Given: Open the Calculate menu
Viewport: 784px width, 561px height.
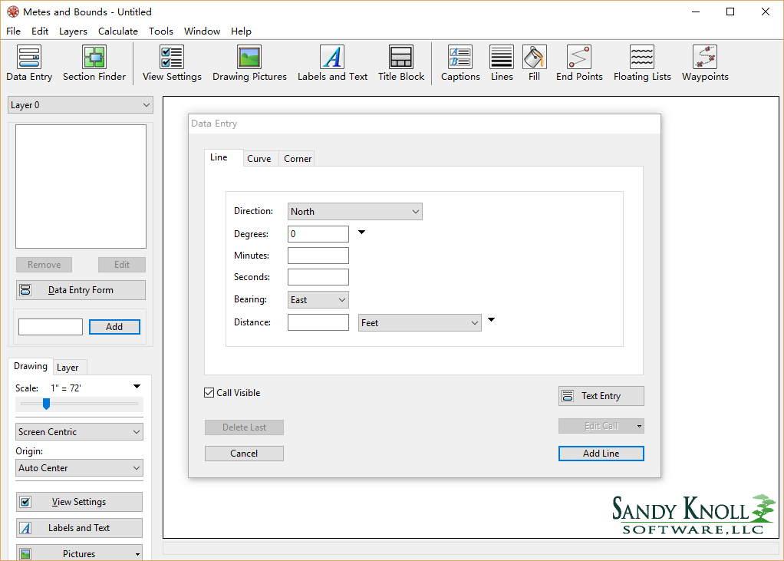Looking at the screenshot, I should pyautogui.click(x=118, y=31).
